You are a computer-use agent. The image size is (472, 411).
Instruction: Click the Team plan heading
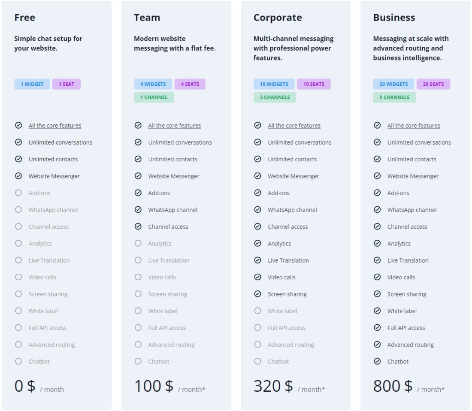point(146,17)
